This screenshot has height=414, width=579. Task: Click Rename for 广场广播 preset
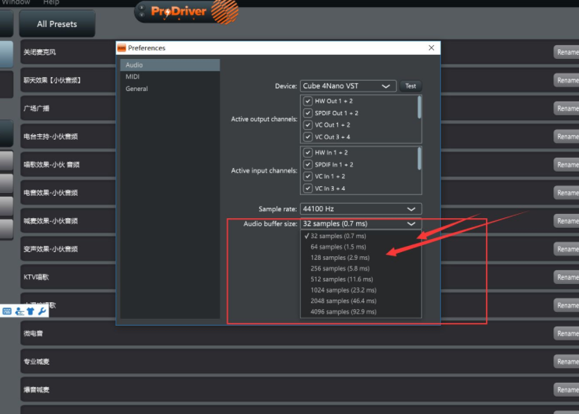point(567,108)
